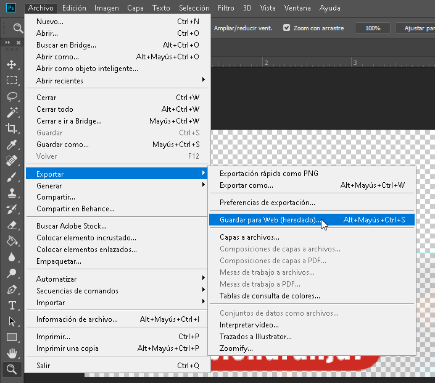Image resolution: width=435 pixels, height=383 pixels.
Task: Select the Path Selection tool
Action: [12, 321]
